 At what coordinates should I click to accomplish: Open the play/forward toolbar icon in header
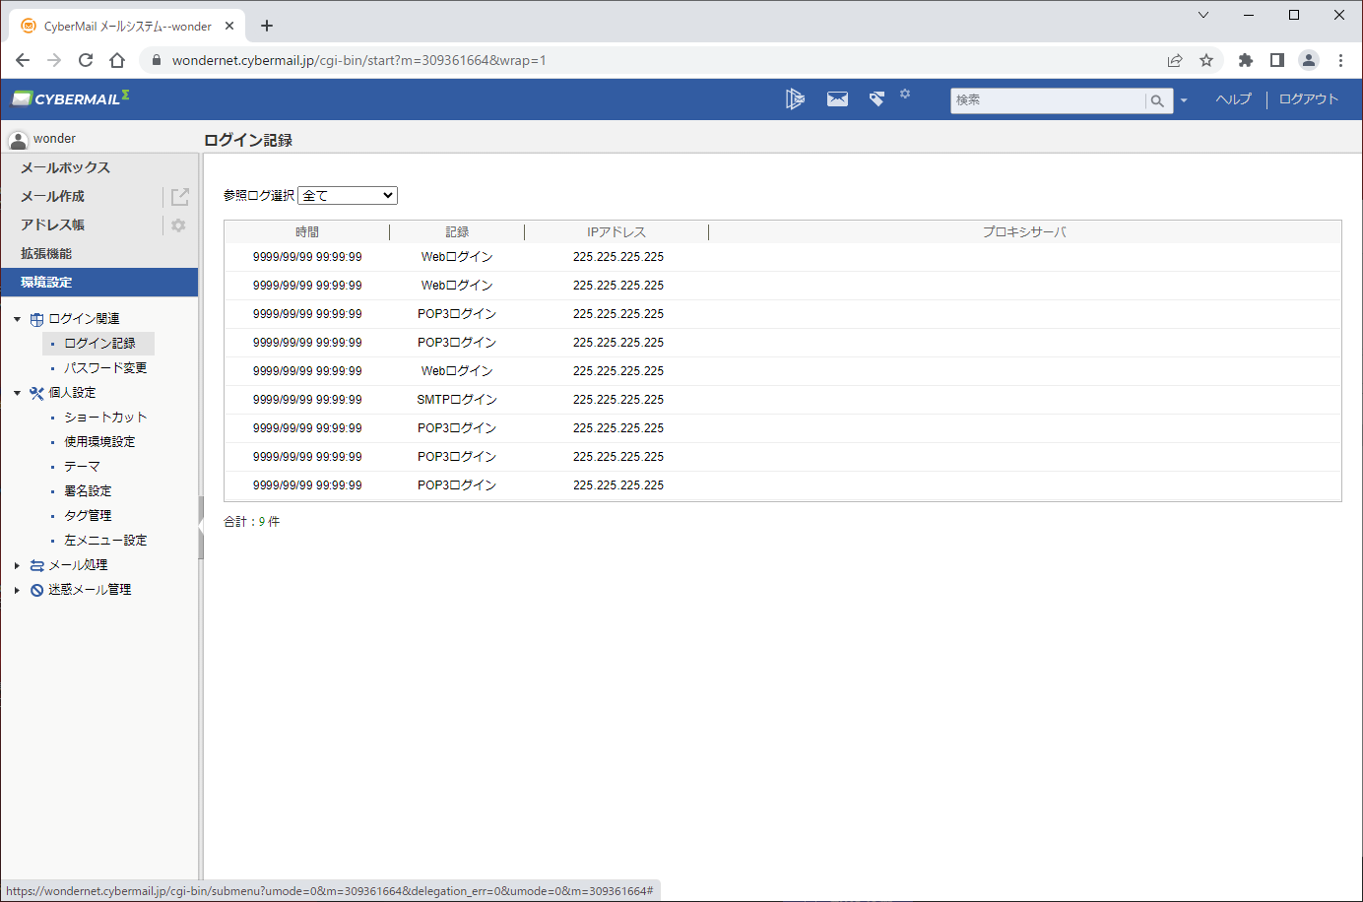[795, 98]
